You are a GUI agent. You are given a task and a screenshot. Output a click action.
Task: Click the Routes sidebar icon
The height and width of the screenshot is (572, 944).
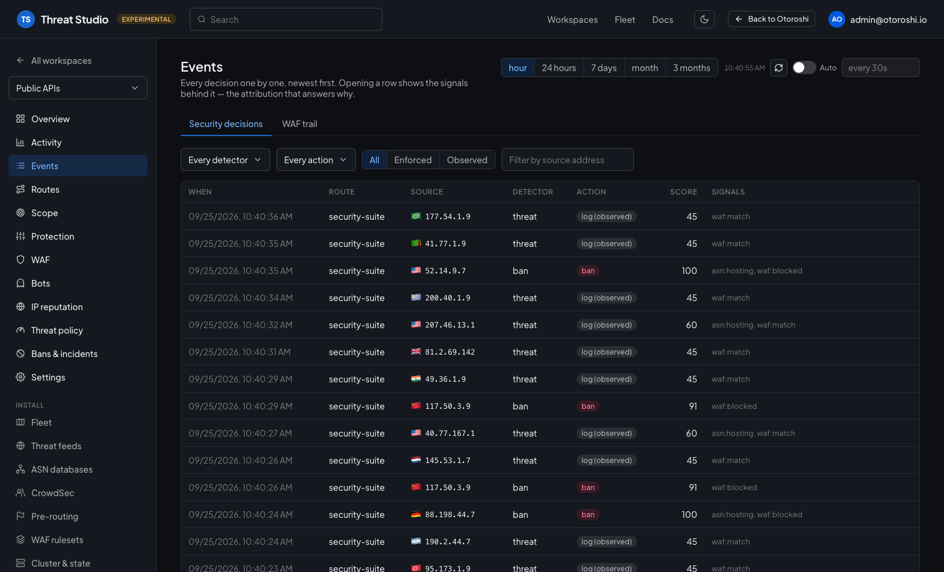coord(20,189)
